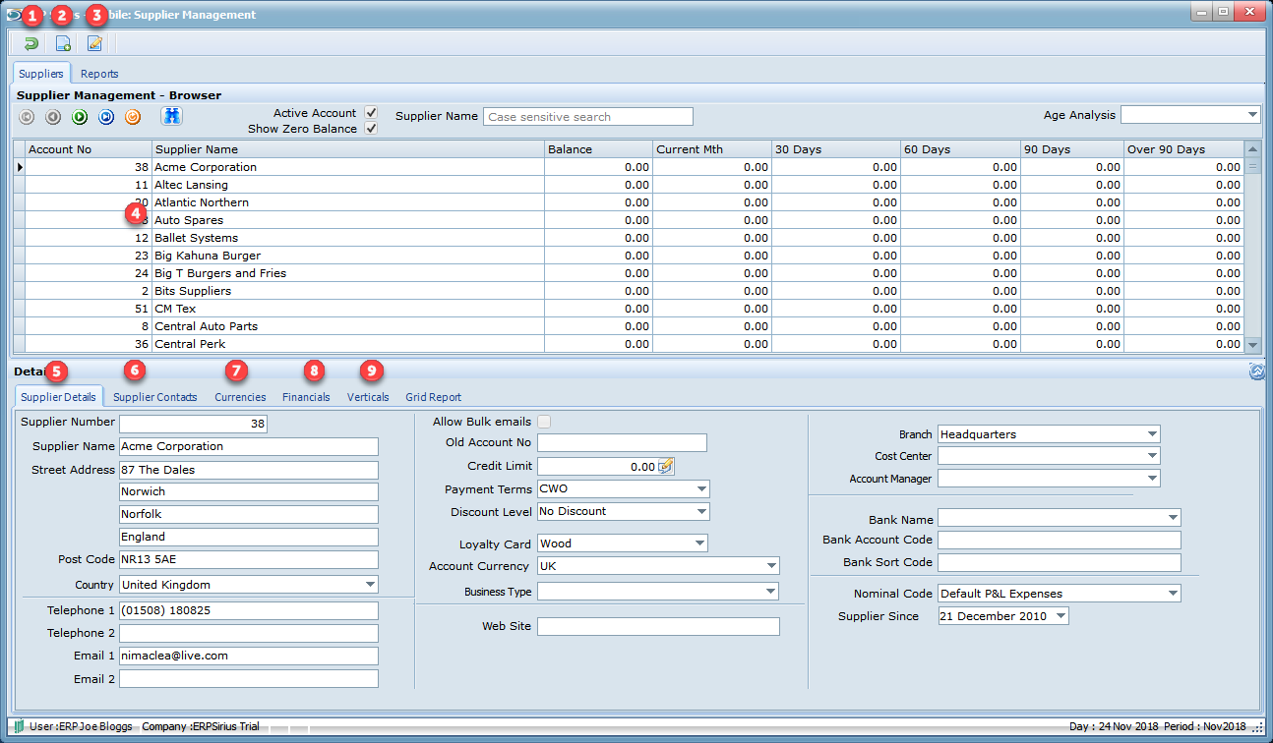Open the Business Type dropdown

click(771, 592)
